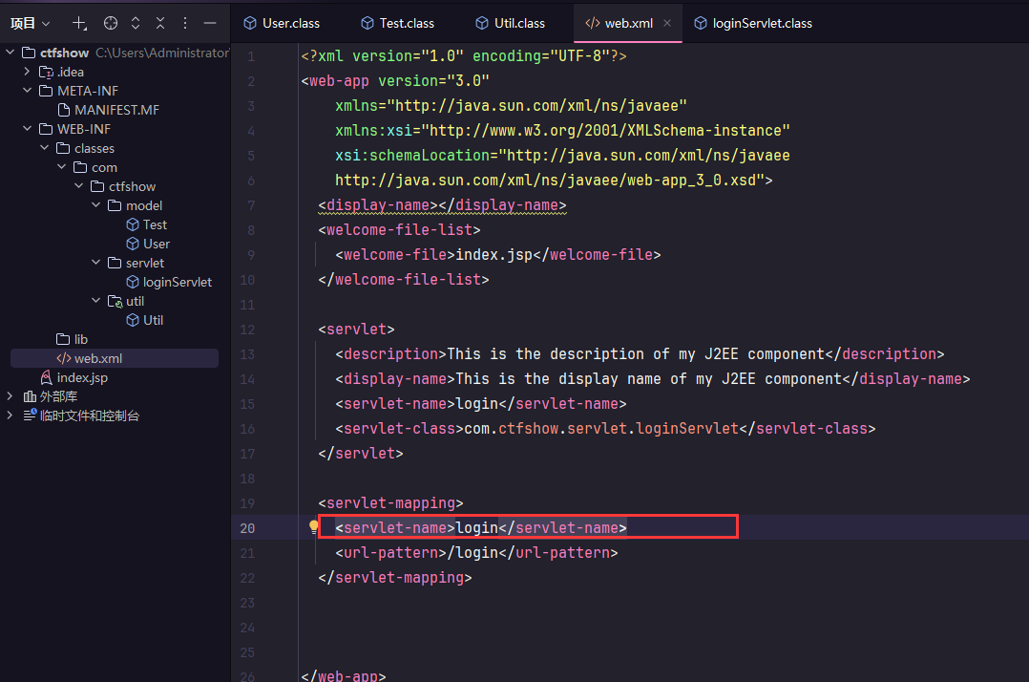Click the lightbulb intention icon on line 20

314,526
